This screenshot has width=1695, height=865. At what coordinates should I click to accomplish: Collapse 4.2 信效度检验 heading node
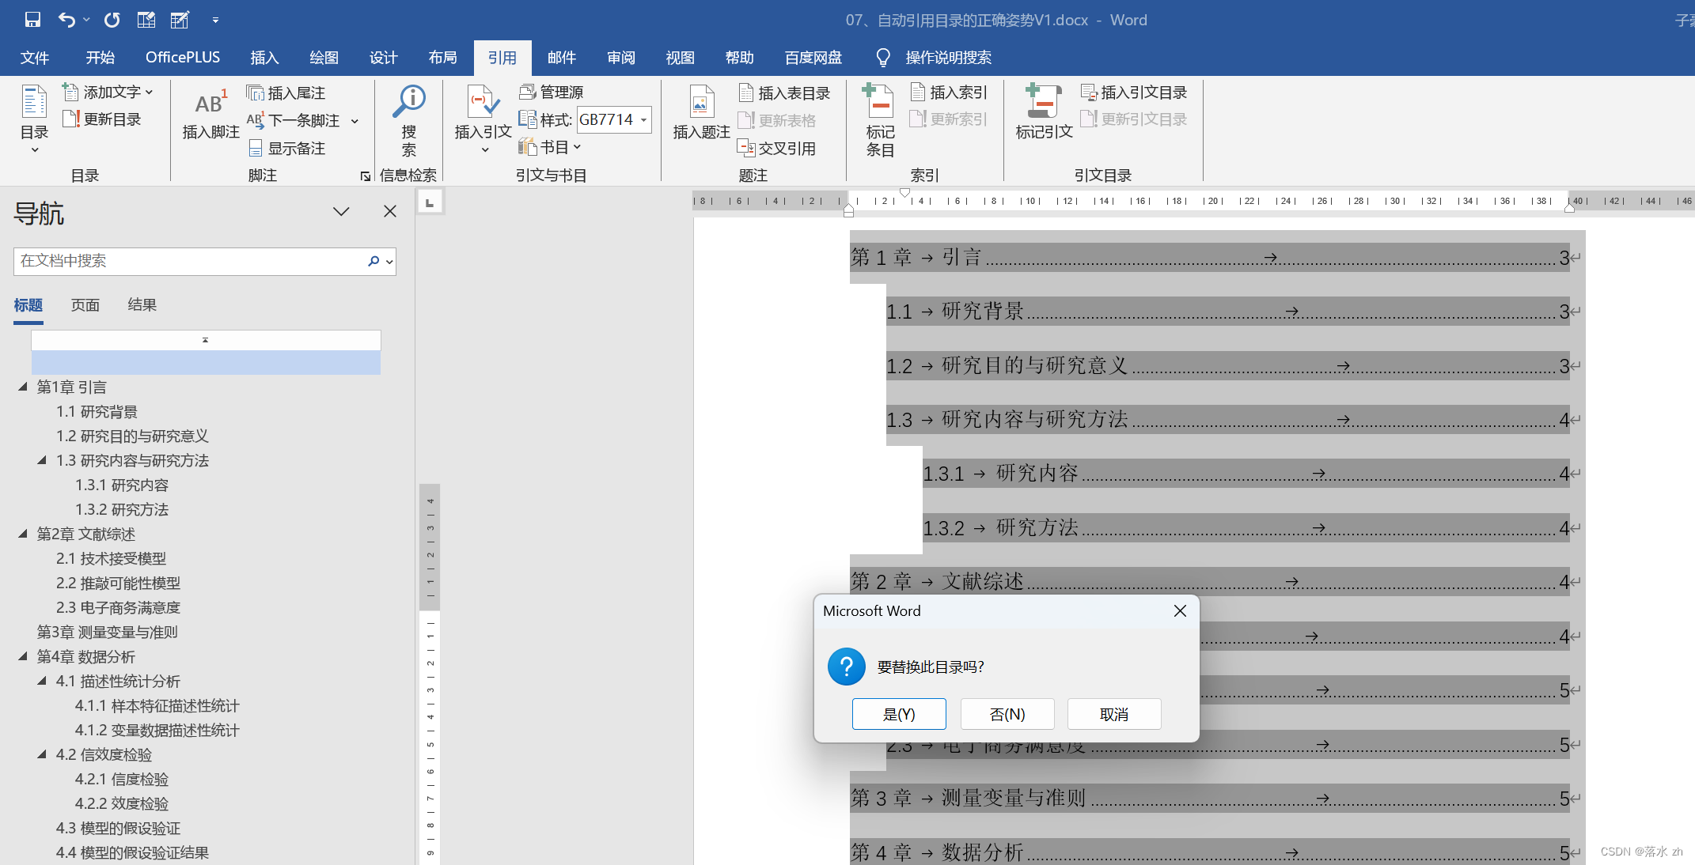point(42,754)
